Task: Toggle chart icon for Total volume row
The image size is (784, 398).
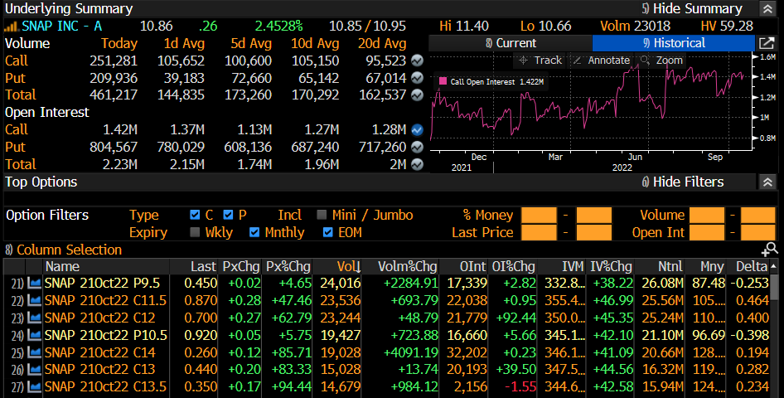Action: click(417, 95)
